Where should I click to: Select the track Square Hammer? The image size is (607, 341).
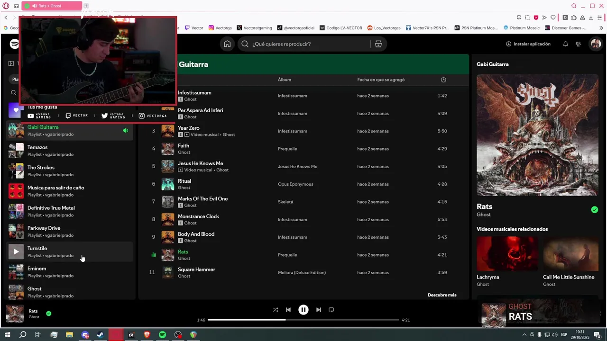coord(303,273)
